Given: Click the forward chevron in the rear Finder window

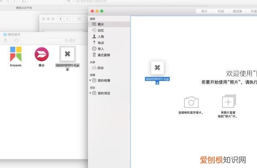Looking at the screenshot, I should [67, 19].
